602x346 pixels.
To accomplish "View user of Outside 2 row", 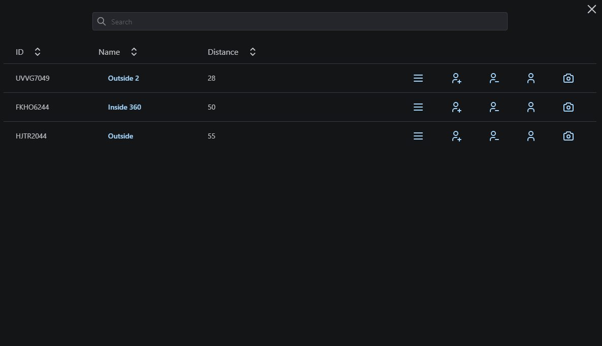I will pos(531,78).
